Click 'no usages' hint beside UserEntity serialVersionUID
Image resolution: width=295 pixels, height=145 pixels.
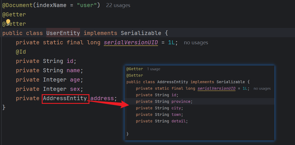[x=196, y=43]
